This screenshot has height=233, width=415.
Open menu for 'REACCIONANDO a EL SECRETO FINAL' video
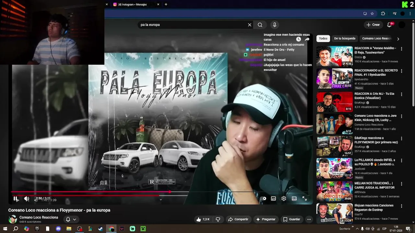pyautogui.click(x=401, y=71)
